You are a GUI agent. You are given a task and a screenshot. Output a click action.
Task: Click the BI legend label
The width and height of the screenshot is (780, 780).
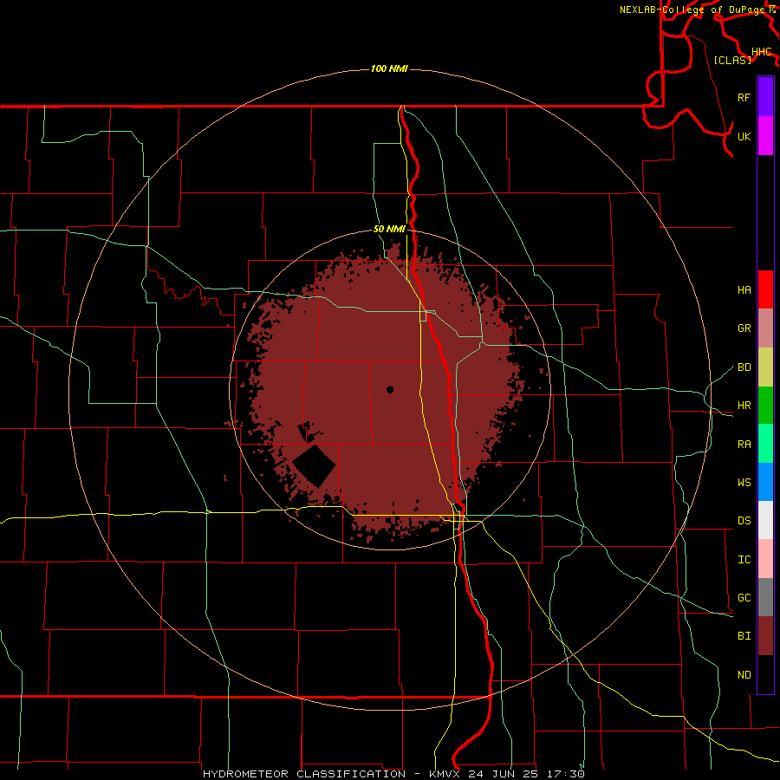[x=744, y=636]
